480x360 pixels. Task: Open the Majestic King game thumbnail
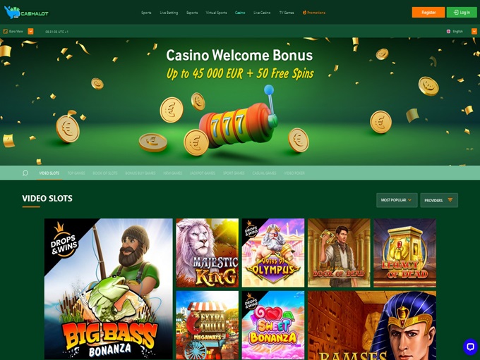point(208,253)
